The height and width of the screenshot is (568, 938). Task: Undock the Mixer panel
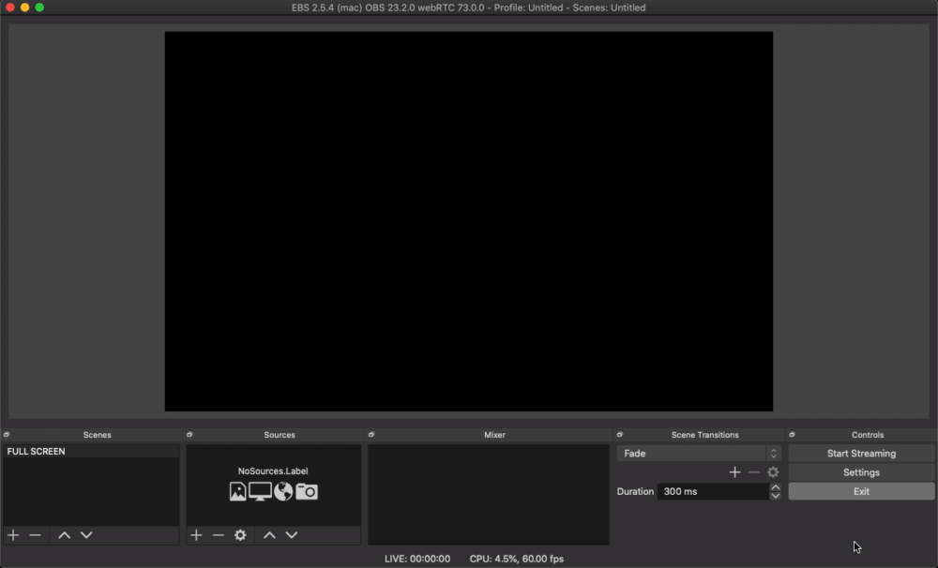(x=371, y=435)
